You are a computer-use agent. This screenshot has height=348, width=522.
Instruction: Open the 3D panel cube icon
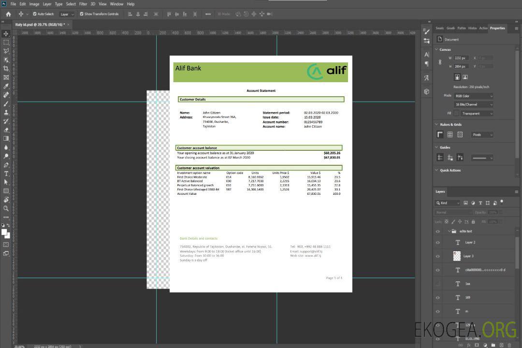pos(426,91)
